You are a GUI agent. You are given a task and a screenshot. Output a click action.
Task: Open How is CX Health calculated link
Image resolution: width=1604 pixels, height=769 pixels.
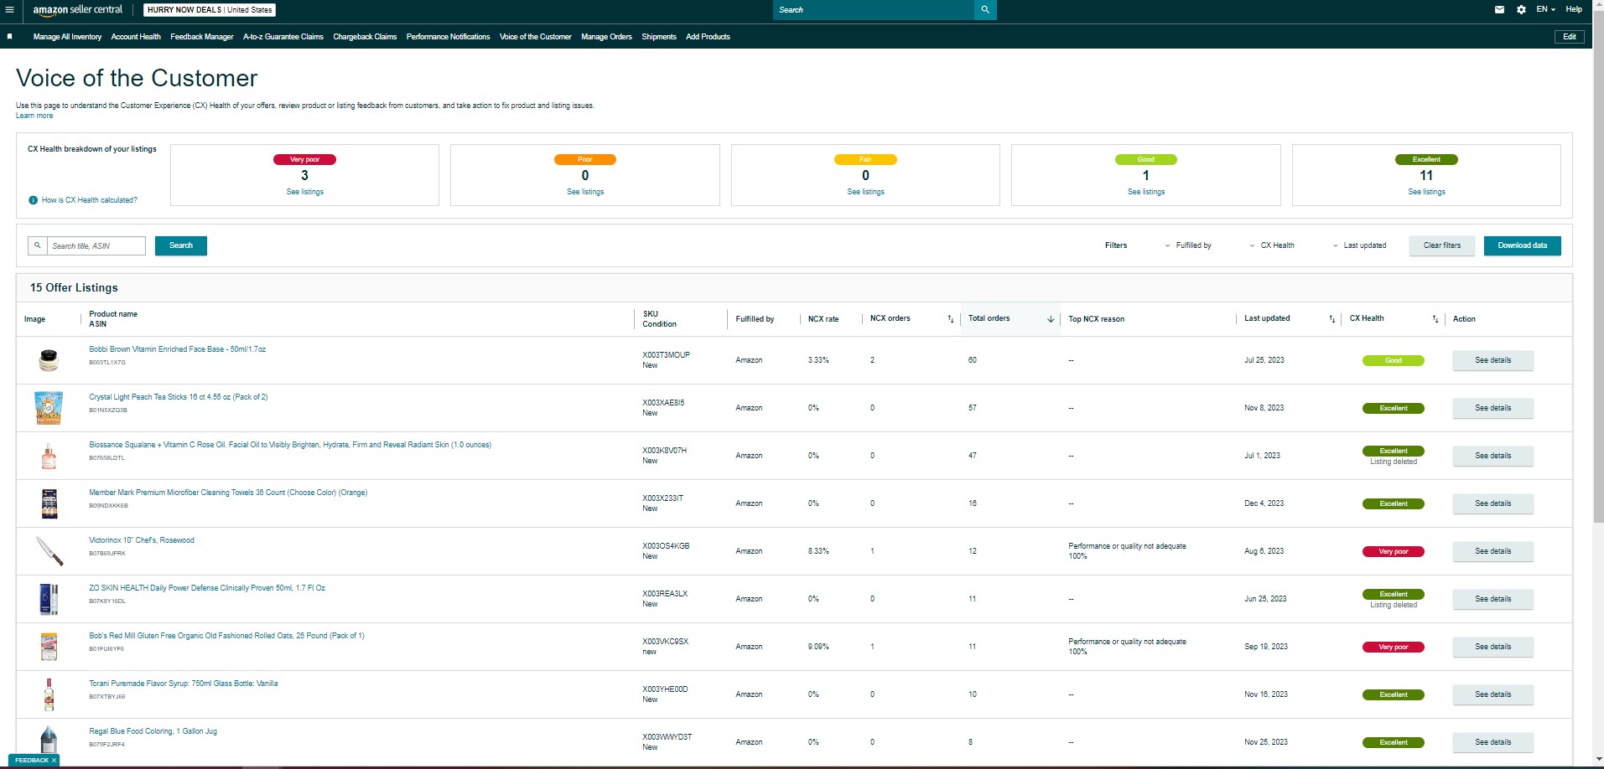pyautogui.click(x=90, y=200)
